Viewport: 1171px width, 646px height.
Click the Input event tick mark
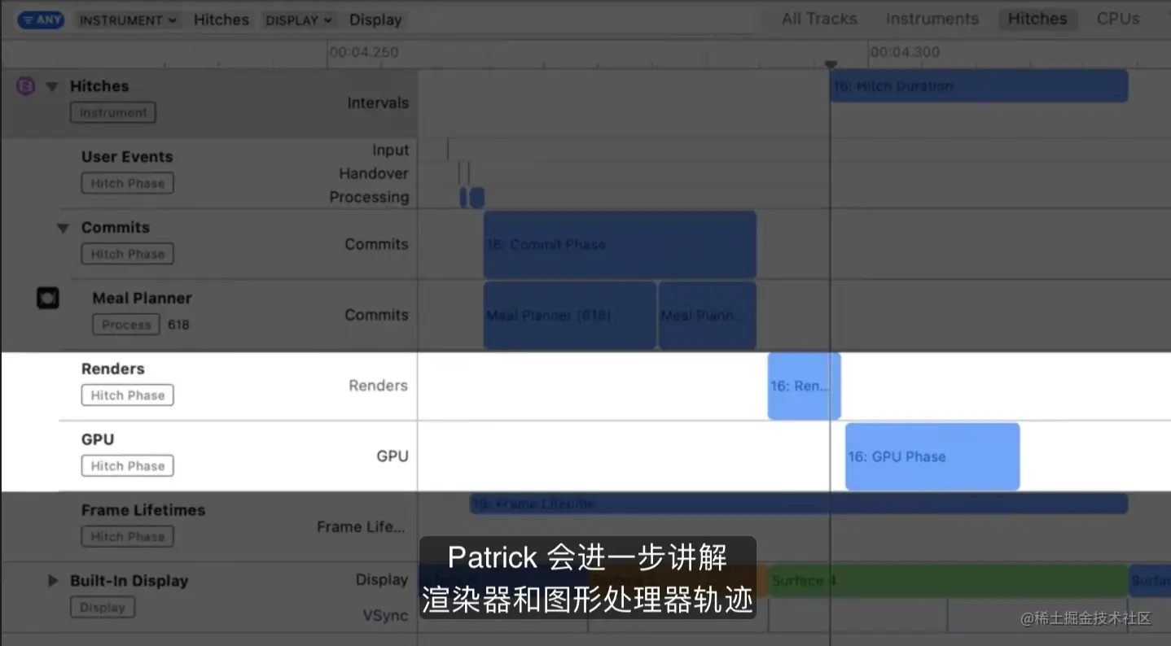coord(448,150)
